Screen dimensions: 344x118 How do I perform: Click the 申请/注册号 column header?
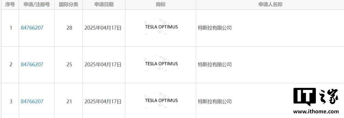click(x=37, y=5)
